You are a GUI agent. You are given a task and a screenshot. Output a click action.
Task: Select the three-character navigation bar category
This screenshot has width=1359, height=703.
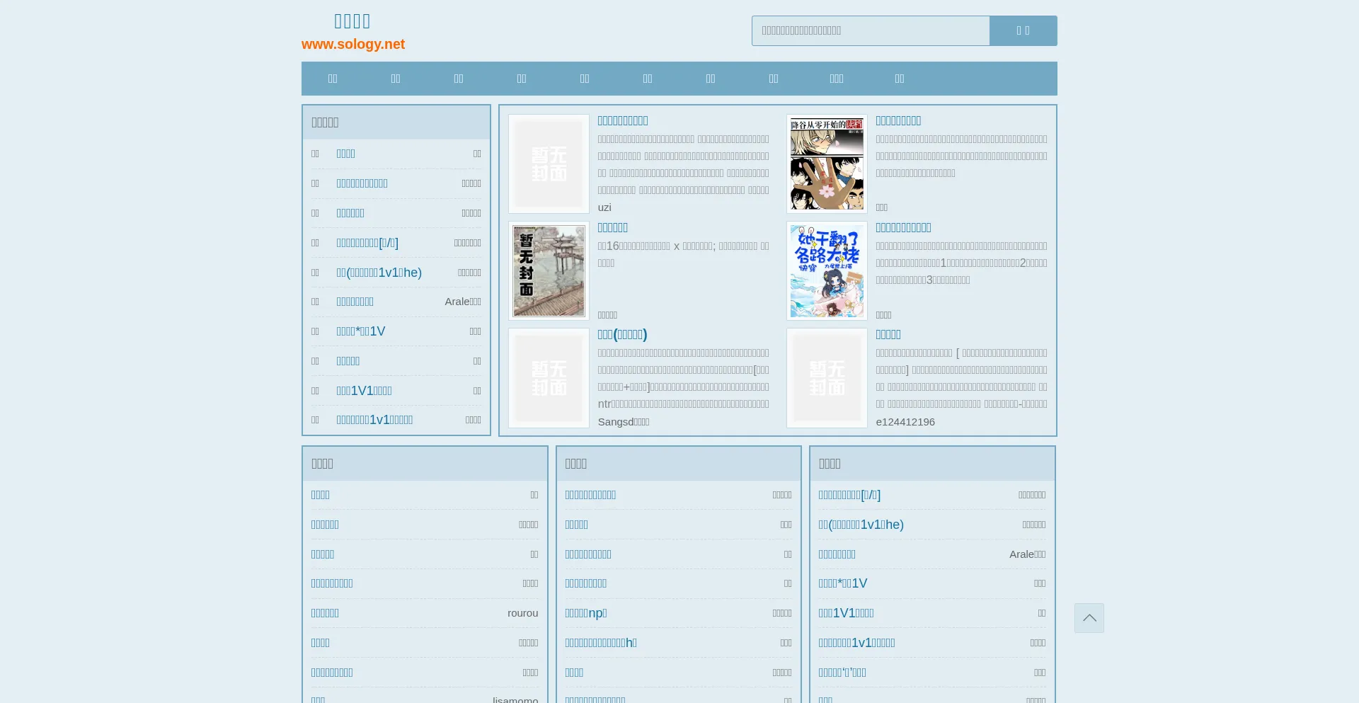point(836,79)
